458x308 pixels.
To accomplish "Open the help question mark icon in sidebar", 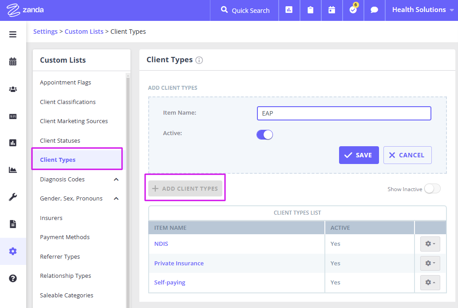I will coord(13,278).
